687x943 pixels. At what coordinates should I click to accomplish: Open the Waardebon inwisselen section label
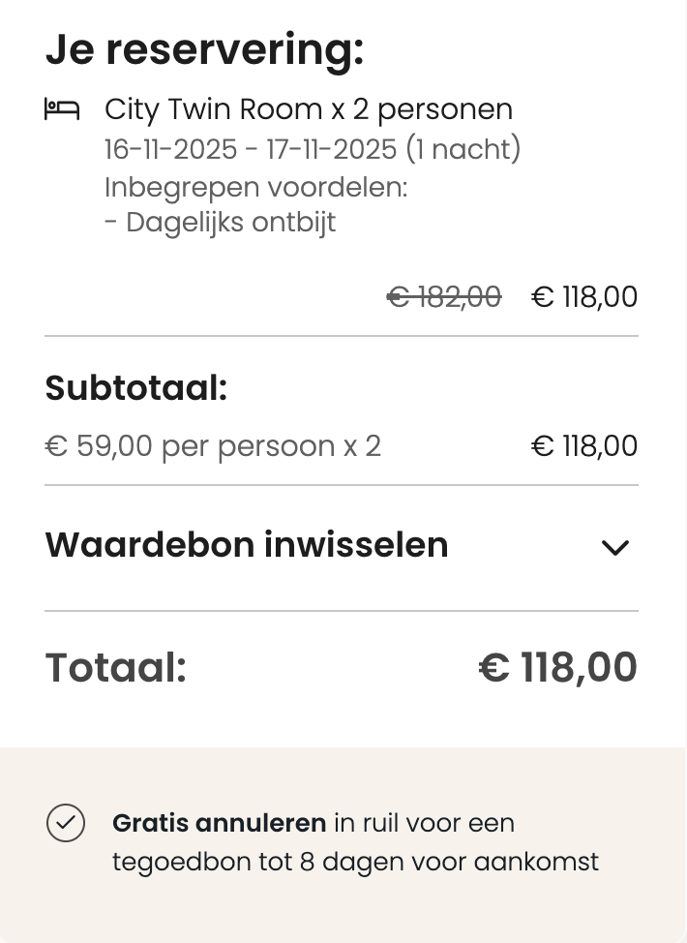[247, 545]
